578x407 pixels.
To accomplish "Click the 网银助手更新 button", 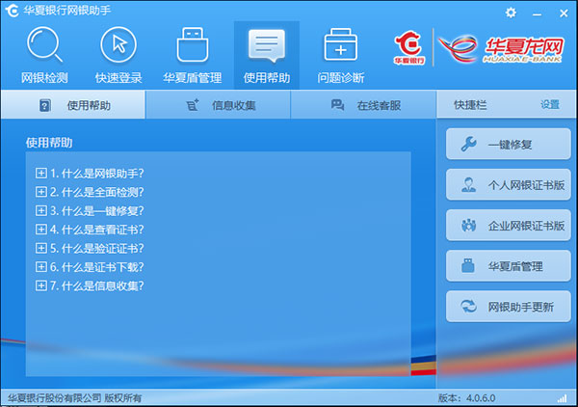I will click(x=509, y=307).
